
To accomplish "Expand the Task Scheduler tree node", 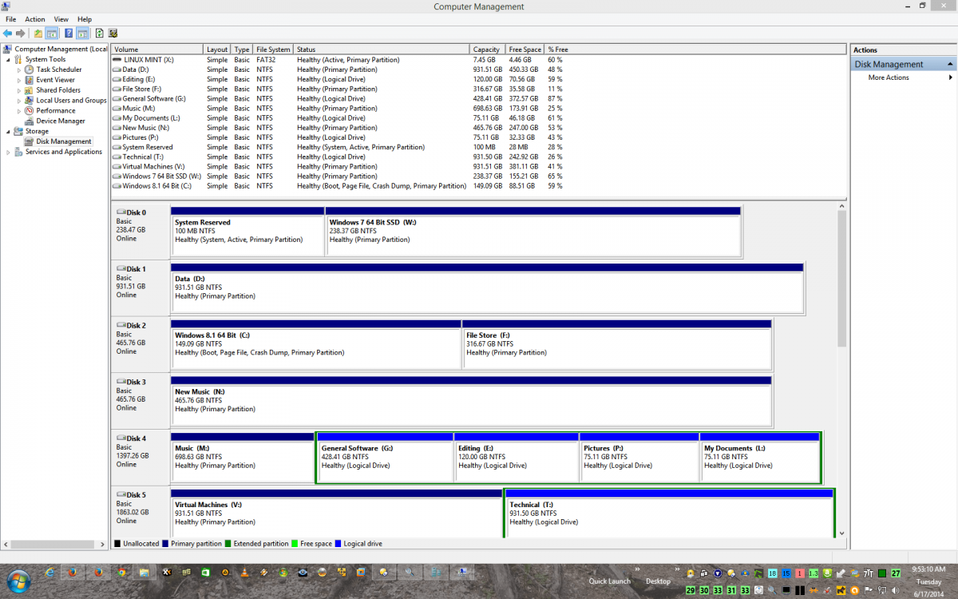I will (x=19, y=70).
